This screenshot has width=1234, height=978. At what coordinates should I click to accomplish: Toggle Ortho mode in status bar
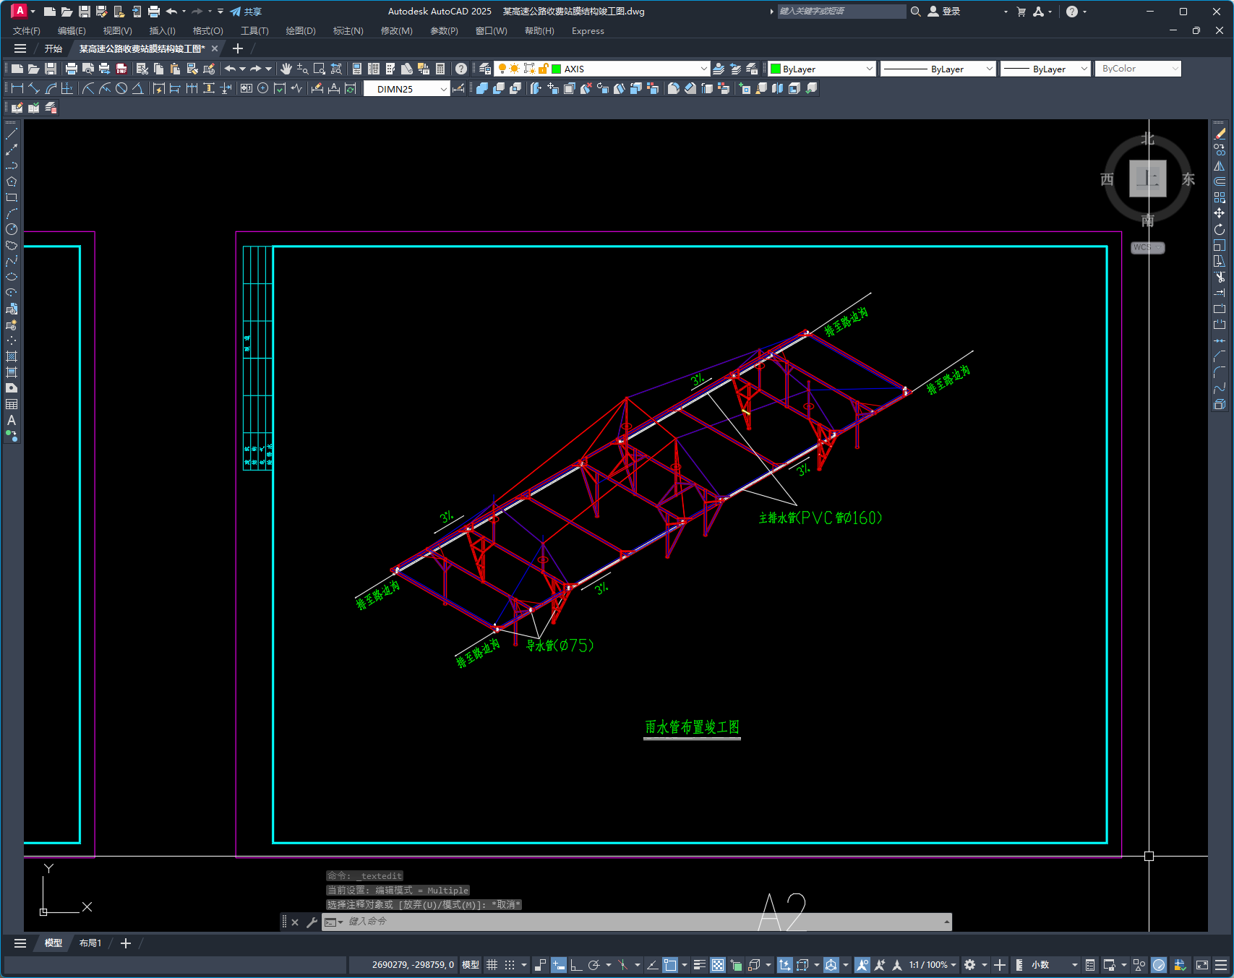(576, 965)
